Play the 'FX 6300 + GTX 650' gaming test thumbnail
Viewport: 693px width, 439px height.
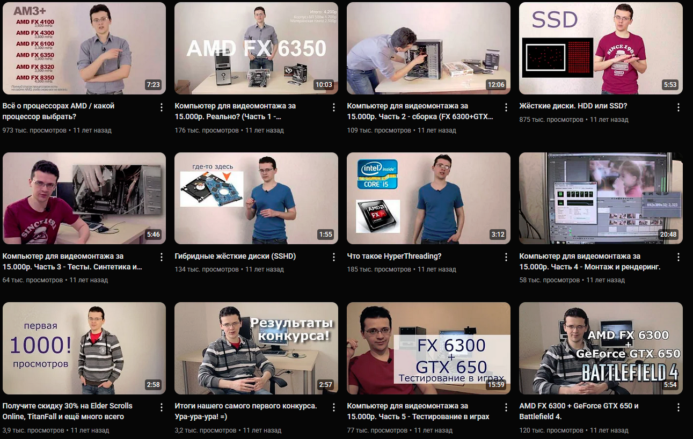pos(429,348)
